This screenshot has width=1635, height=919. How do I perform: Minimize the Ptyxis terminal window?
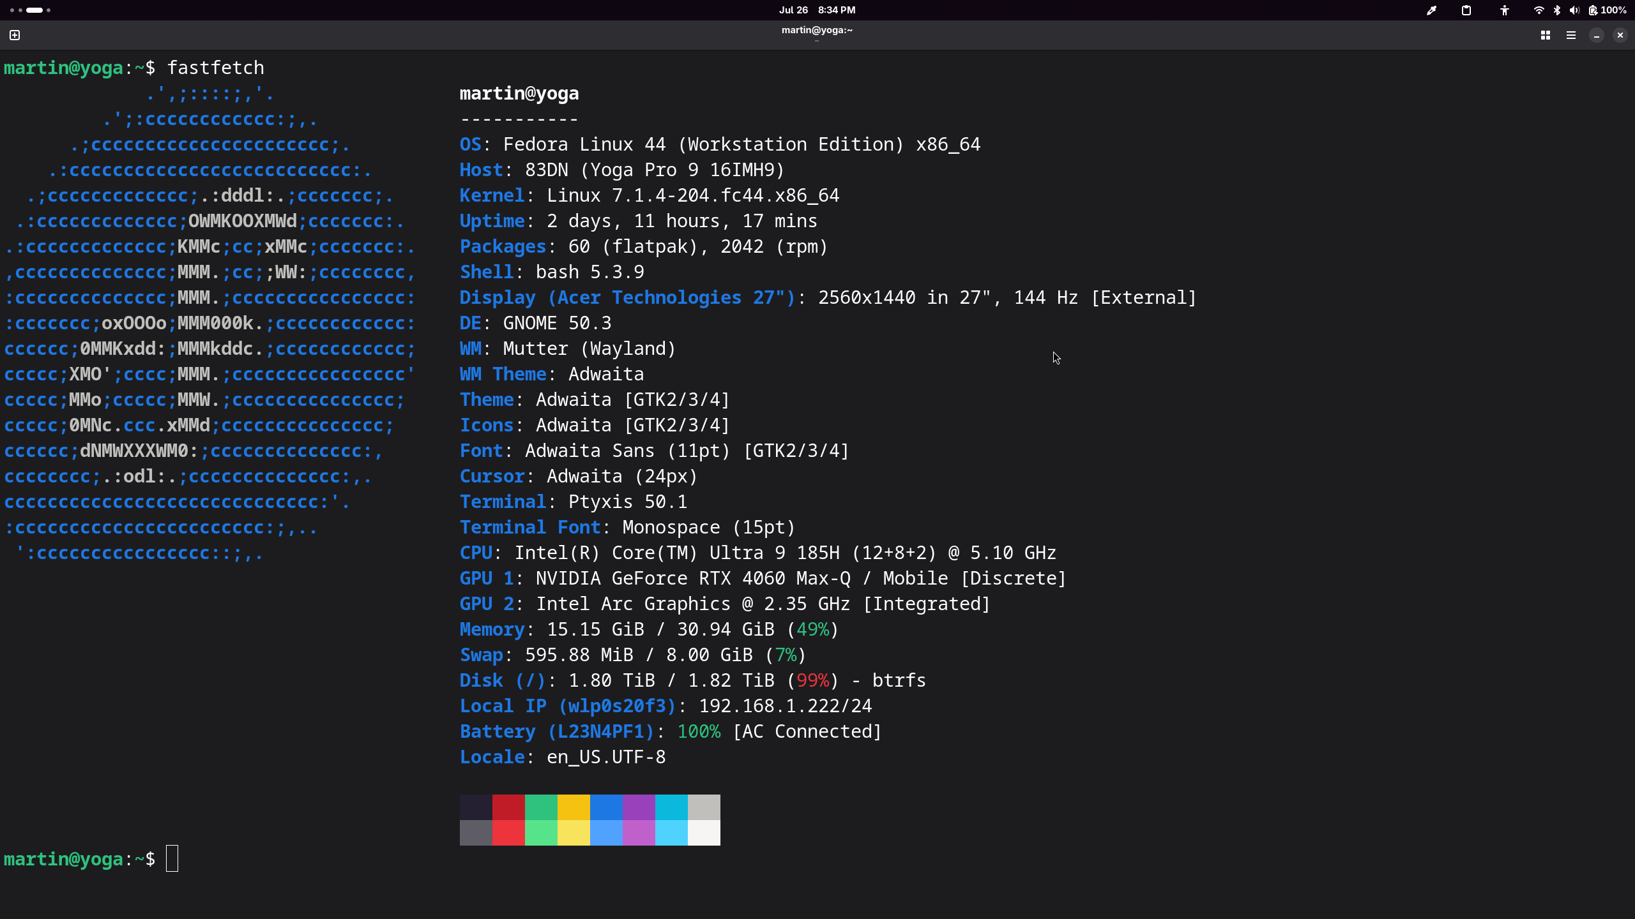tap(1597, 35)
